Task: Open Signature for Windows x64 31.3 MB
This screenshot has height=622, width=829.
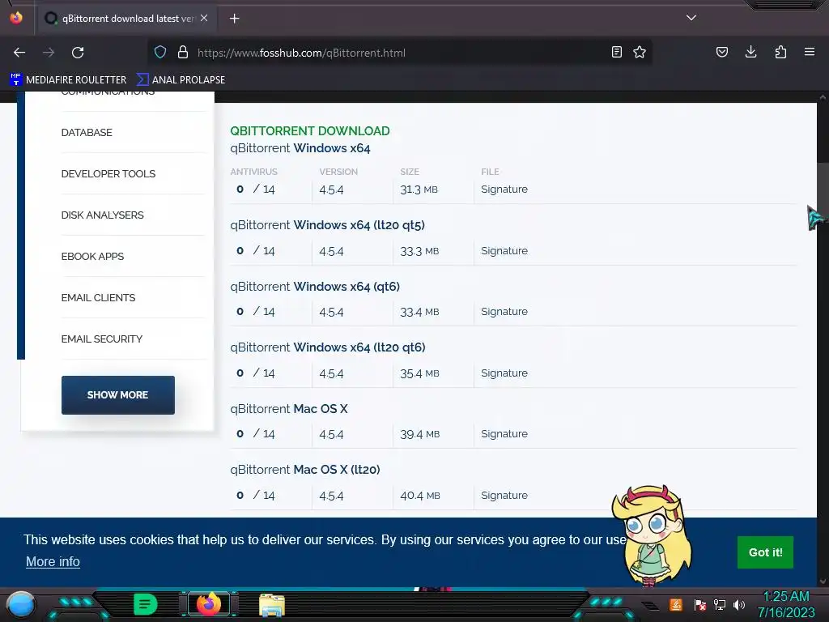Action: [504, 190]
